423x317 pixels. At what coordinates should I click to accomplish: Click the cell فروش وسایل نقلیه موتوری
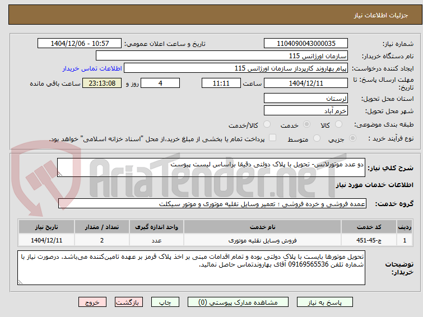263,240
